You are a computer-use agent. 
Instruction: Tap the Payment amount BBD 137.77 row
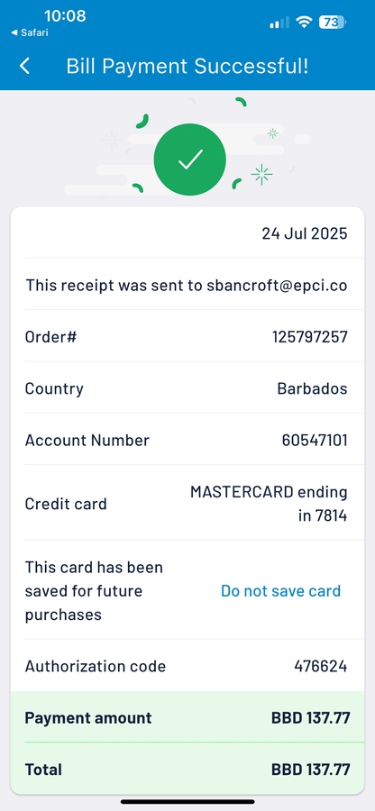(187, 717)
